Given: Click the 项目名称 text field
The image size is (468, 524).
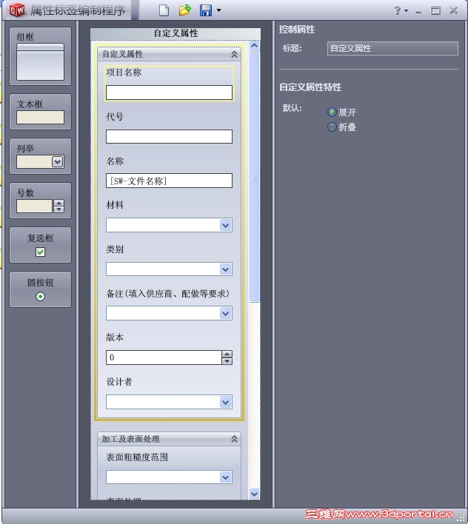Looking at the screenshot, I should coord(169,93).
